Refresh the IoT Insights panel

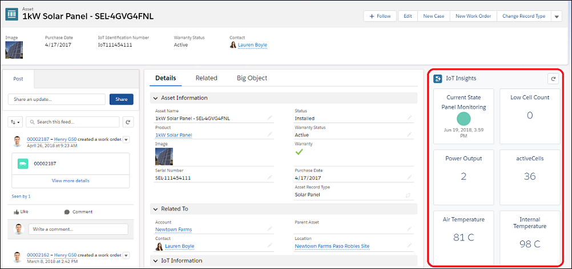pos(552,79)
